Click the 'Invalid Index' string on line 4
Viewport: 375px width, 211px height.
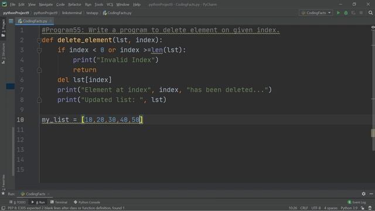point(125,60)
